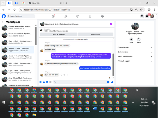Image resolution: width=158 pixels, height=118 pixels.
Task: Click the conversation list scrollbar
Action: click(36, 36)
